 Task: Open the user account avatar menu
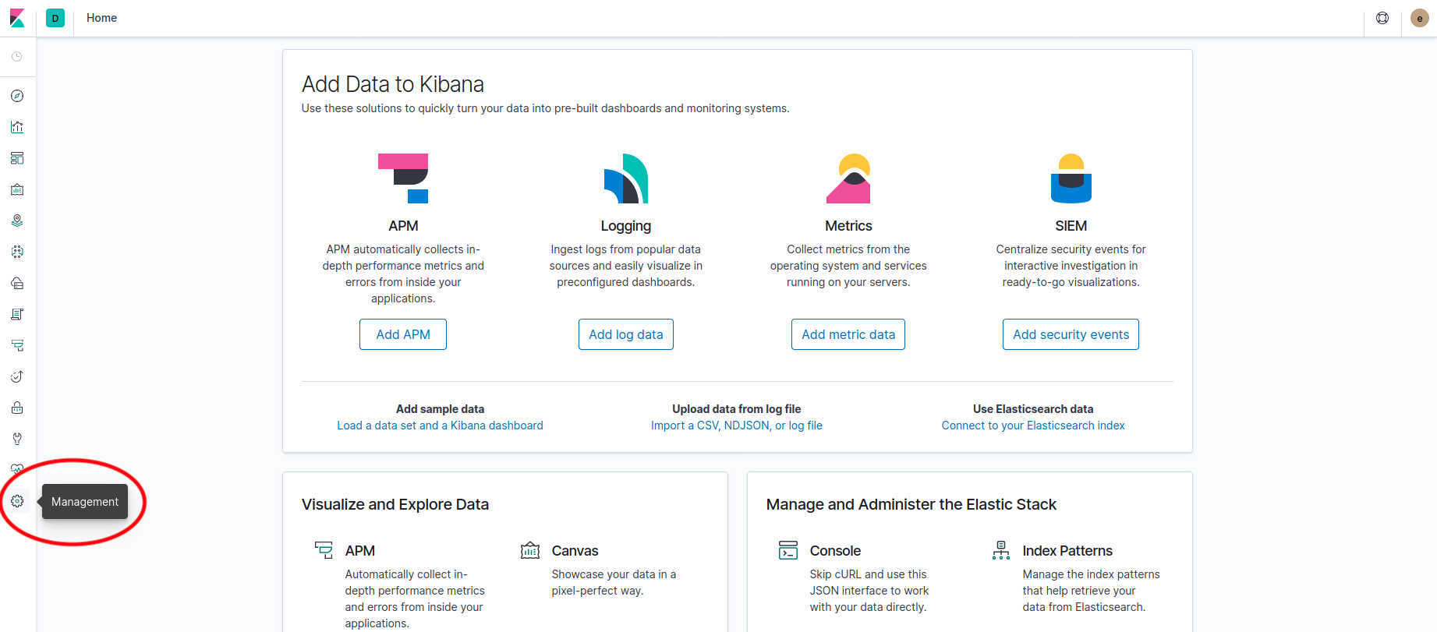tap(1420, 18)
